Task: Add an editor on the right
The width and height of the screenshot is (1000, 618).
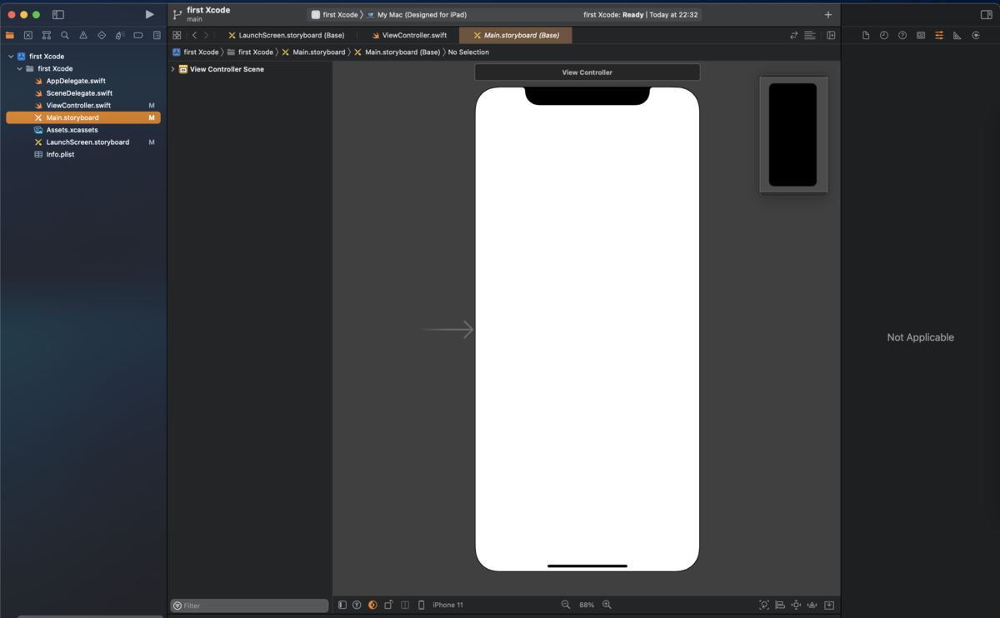Action: pos(831,35)
